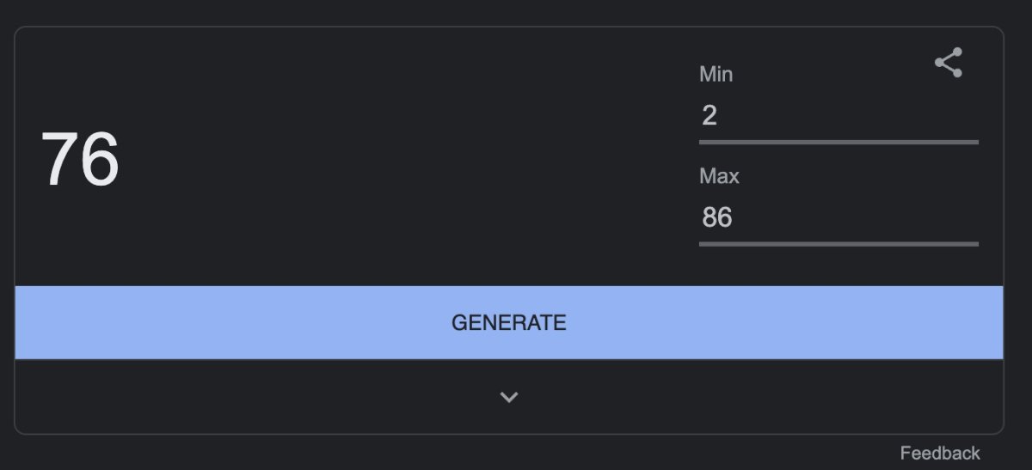This screenshot has width=1032, height=470.
Task: Show more options via the chevron arrow
Action: [x=509, y=397]
